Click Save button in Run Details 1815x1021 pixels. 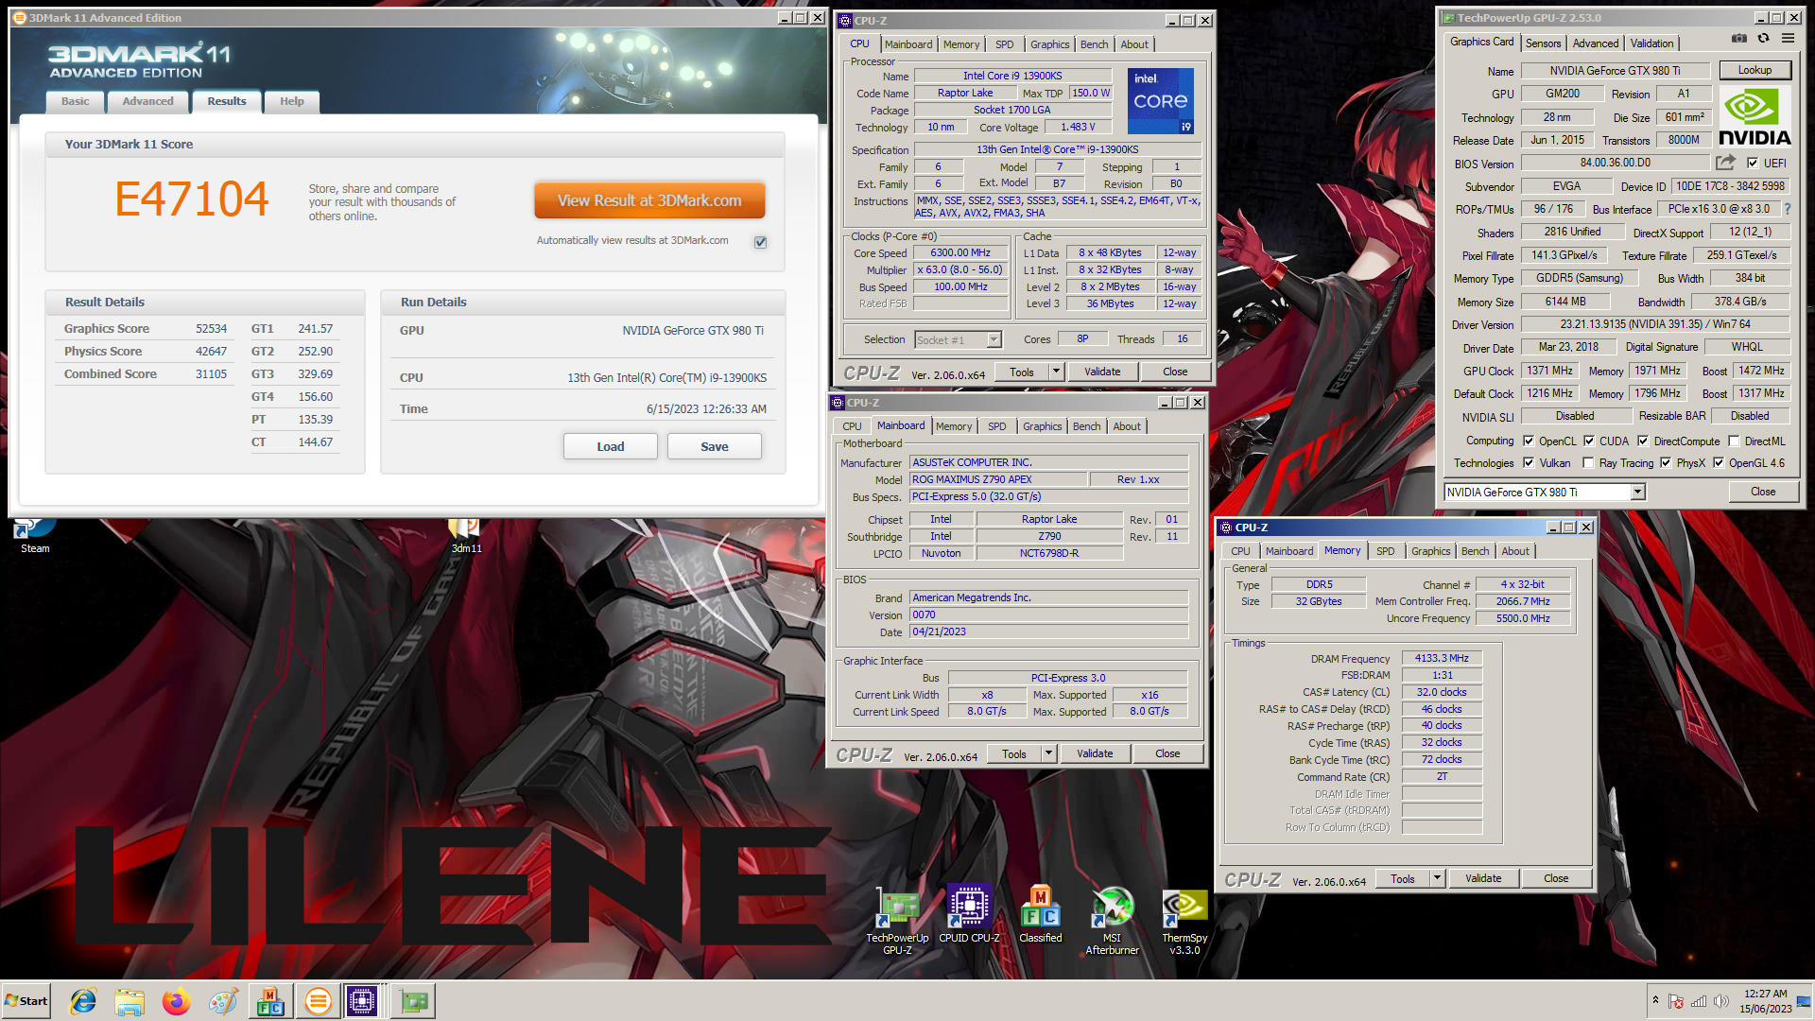point(714,446)
